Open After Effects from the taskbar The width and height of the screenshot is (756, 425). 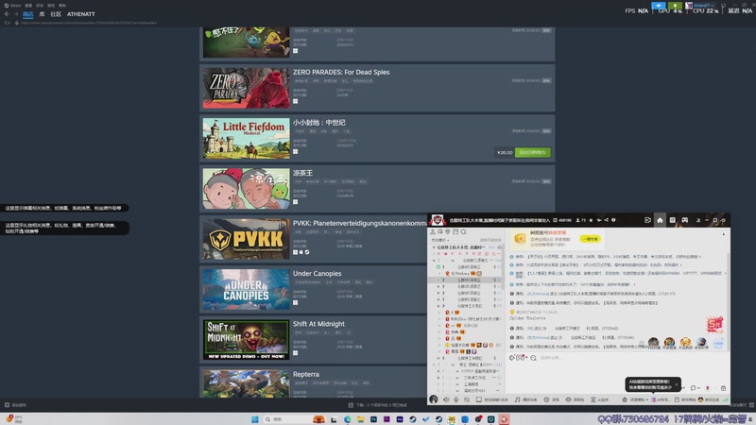[399, 419]
